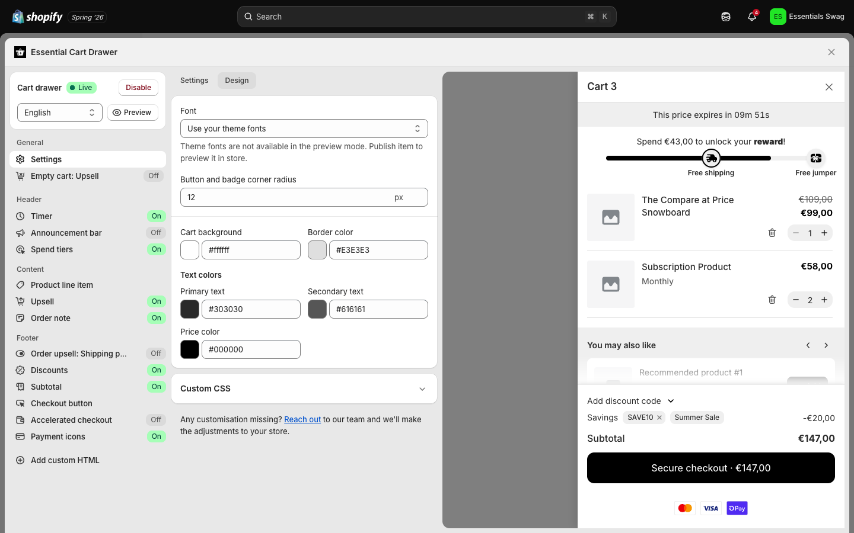Follow the Reach out link
Viewport: 854px width, 533px height.
click(x=302, y=419)
